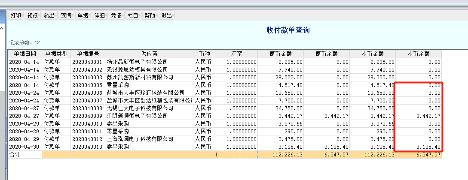Image resolution: width=468 pixels, height=180 pixels.
Task: Sort by the 单据日期 column header
Action: point(25,54)
